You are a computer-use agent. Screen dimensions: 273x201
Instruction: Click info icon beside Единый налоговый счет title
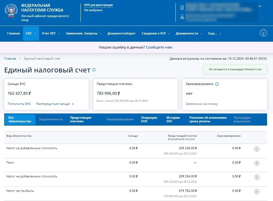pyautogui.click(x=94, y=70)
